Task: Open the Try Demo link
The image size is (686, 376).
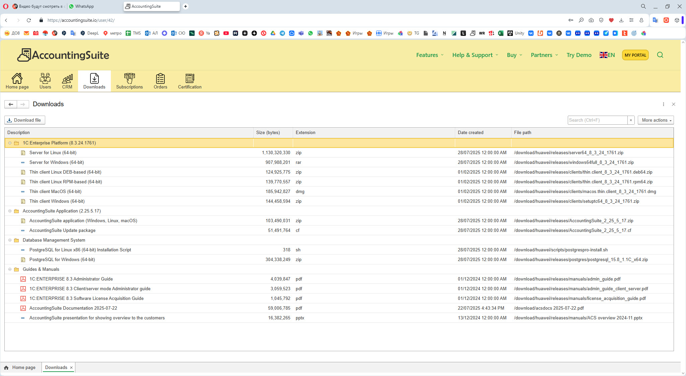Action: click(579, 55)
